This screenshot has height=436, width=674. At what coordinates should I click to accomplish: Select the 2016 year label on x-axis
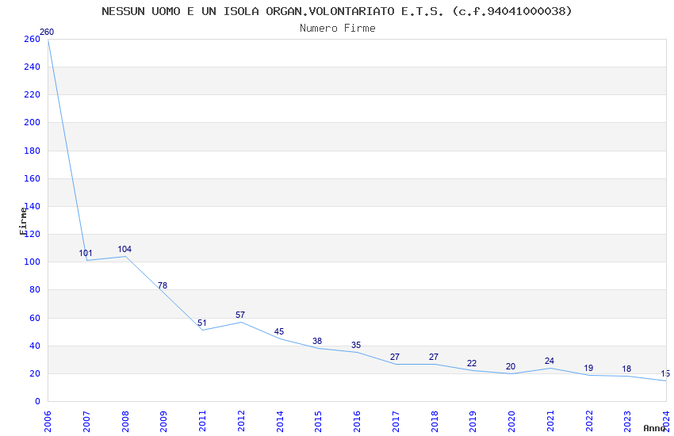coord(357,421)
